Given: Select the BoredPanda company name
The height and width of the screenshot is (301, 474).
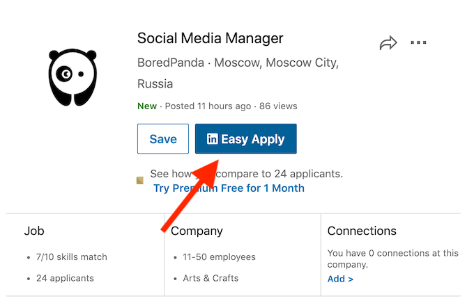Looking at the screenshot, I should tap(171, 63).
